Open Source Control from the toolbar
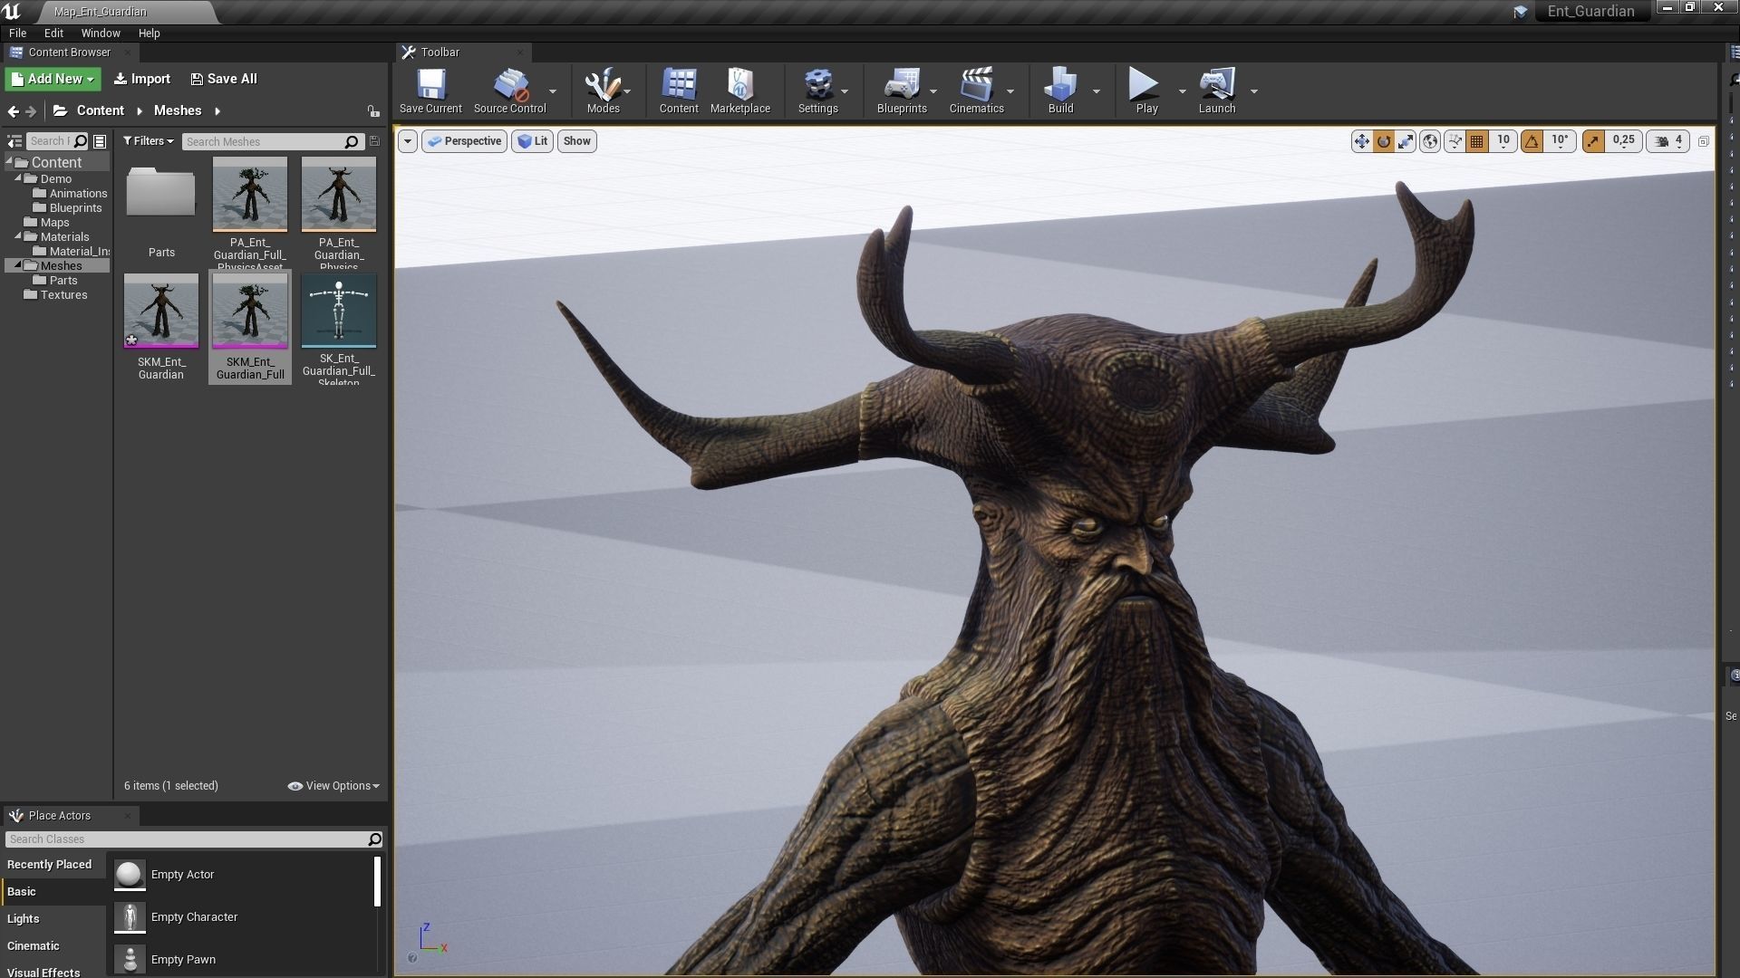This screenshot has width=1740, height=978. (509, 90)
